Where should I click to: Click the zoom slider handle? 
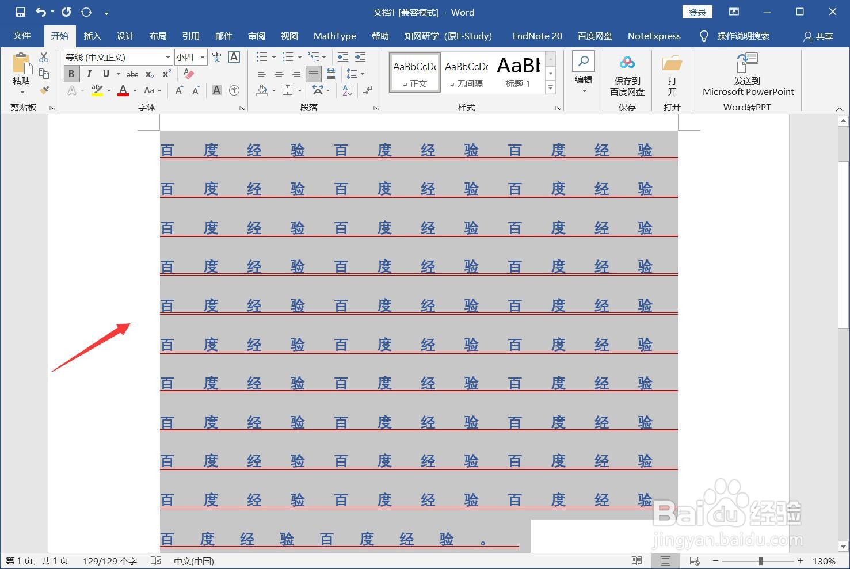pyautogui.click(x=760, y=561)
